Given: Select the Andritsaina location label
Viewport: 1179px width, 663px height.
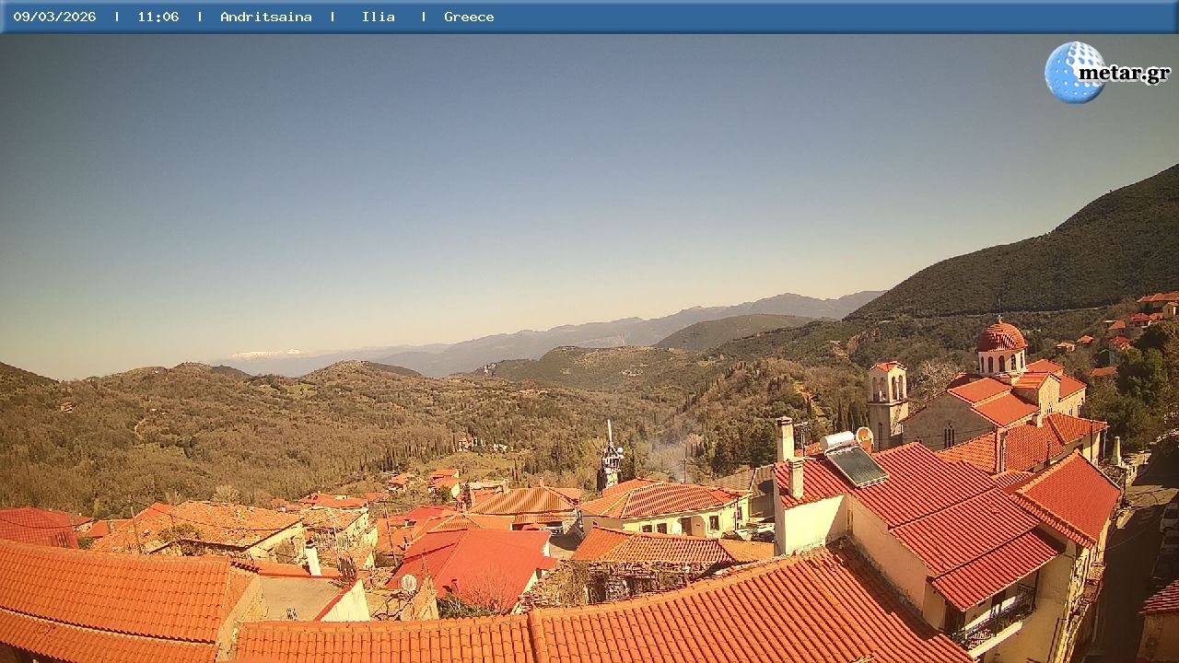Looking at the screenshot, I should (x=265, y=17).
